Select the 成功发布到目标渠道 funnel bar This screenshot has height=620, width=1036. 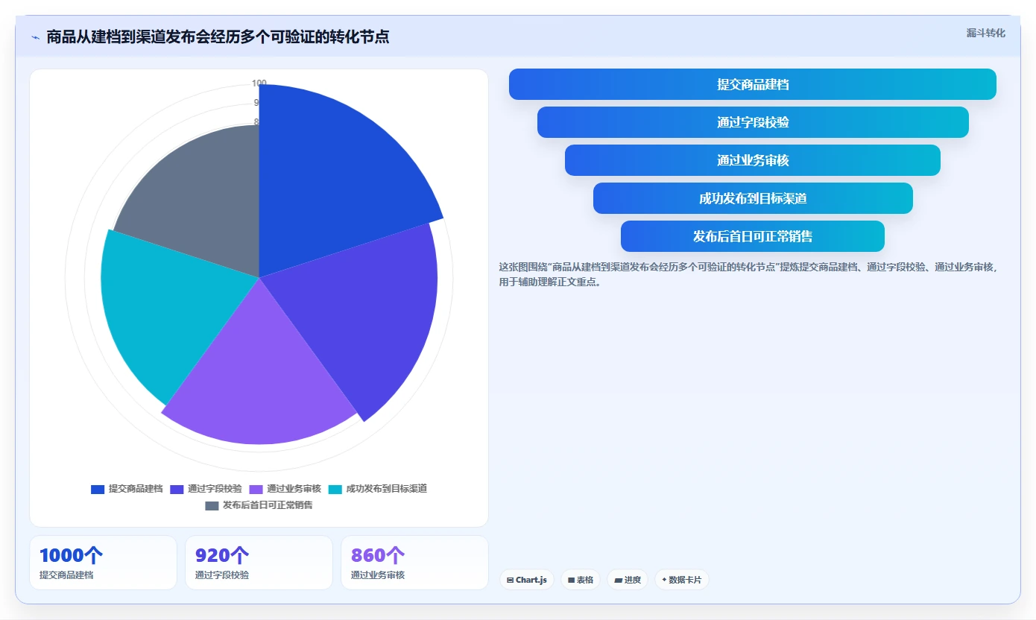click(753, 198)
